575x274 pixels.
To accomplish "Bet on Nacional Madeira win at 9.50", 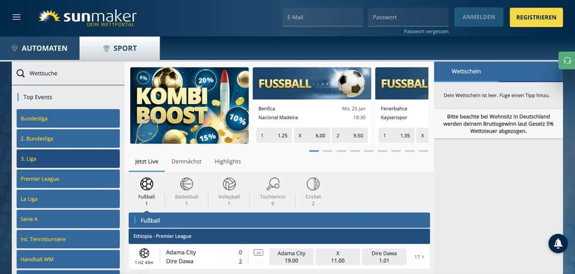I will pos(350,135).
